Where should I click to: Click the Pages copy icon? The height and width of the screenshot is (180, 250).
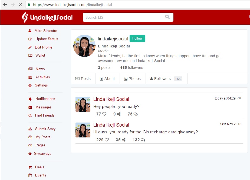pos(30,145)
